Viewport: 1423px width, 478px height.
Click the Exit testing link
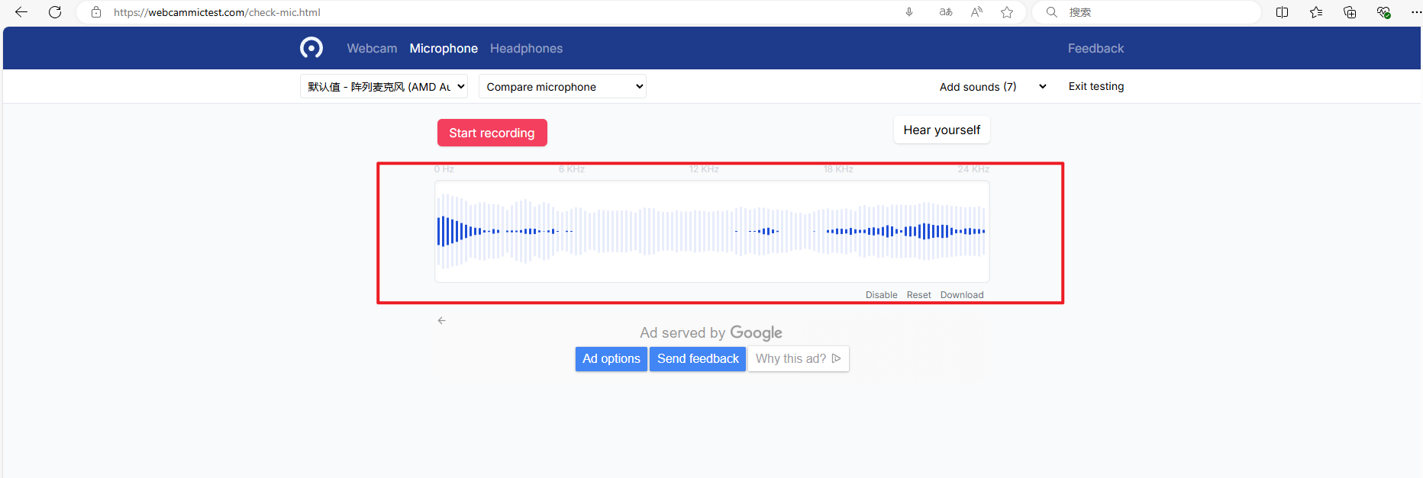(x=1095, y=87)
